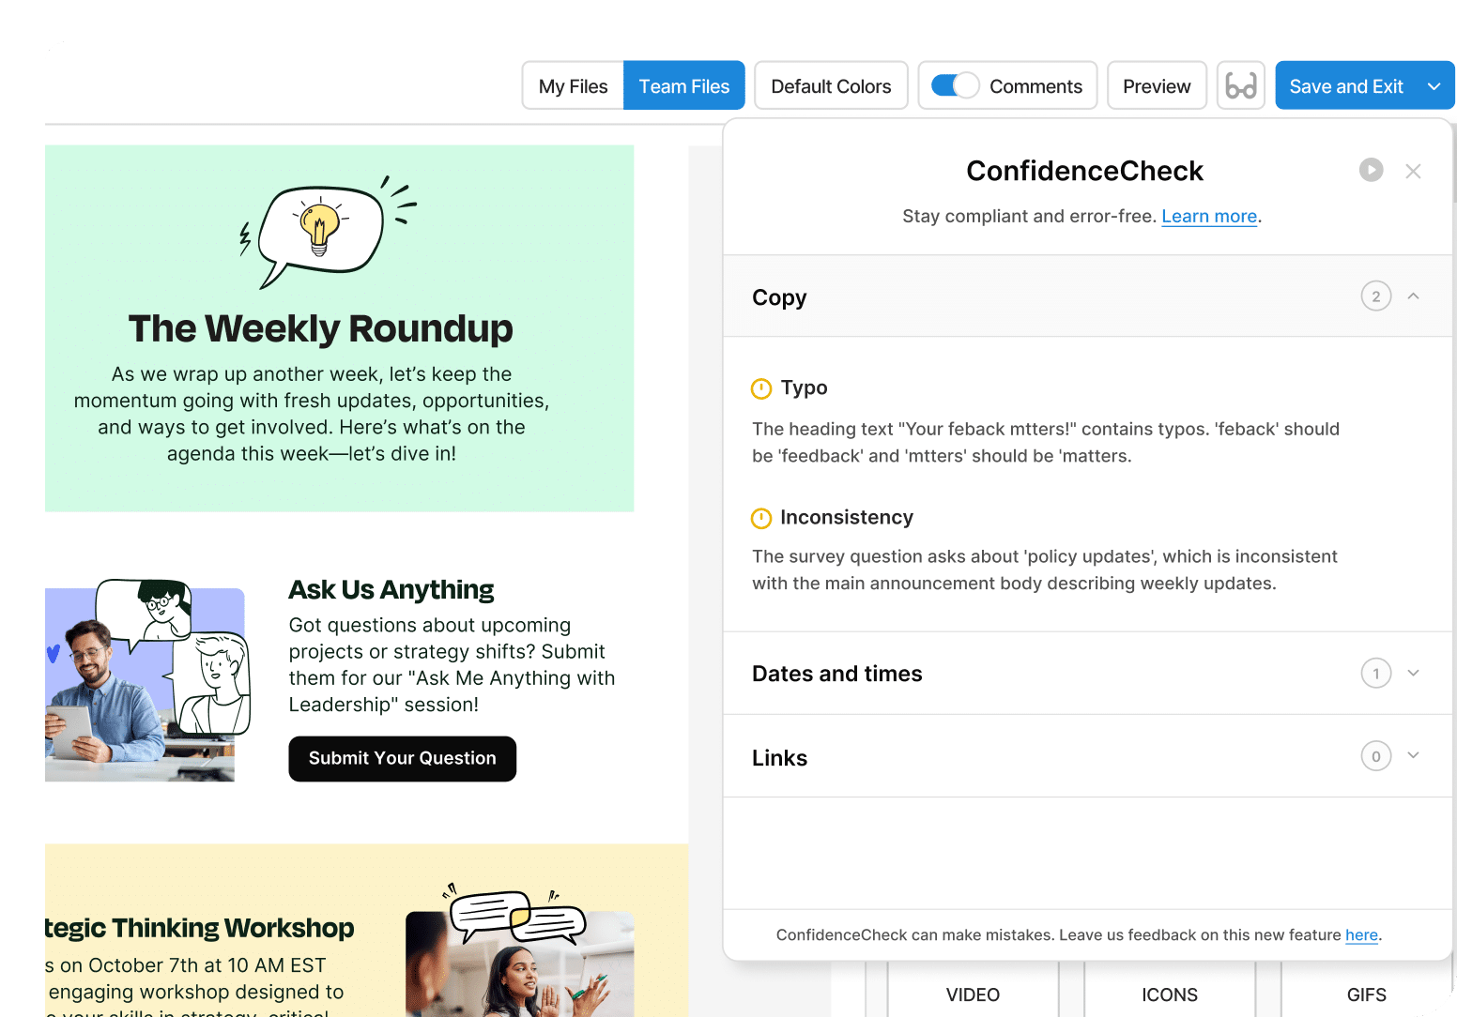
Task: Open the Learn more link
Action: click(1208, 217)
